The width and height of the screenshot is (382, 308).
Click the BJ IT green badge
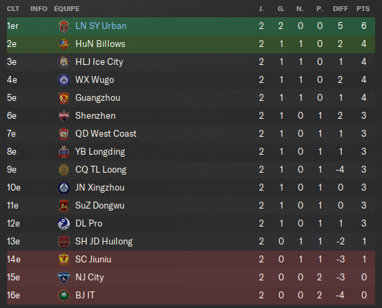64,296
